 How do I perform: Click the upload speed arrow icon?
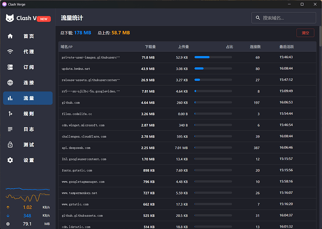[x=8, y=207]
